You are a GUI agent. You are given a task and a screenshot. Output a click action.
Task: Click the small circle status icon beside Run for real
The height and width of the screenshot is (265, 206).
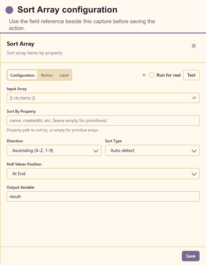(144, 75)
